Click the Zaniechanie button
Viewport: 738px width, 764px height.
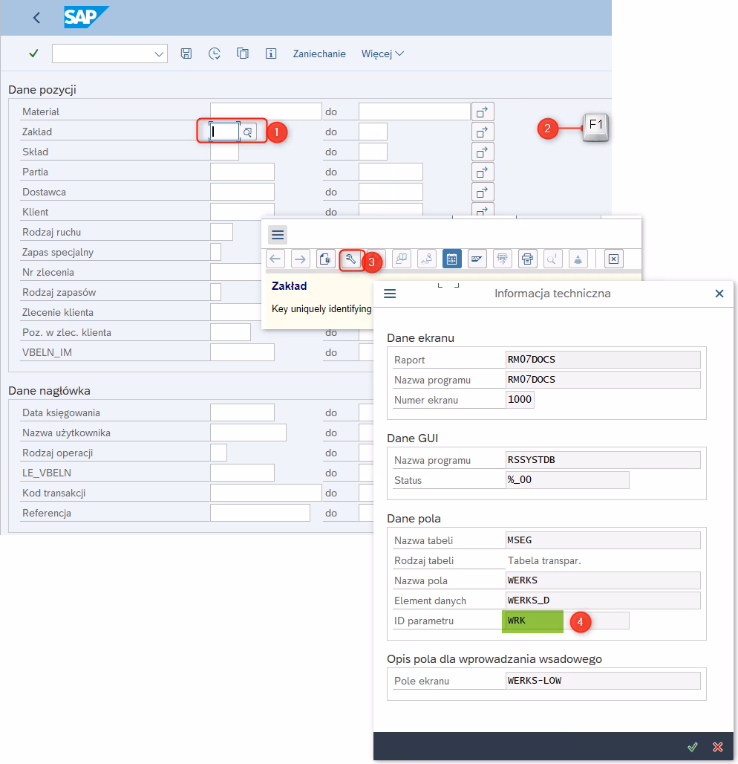(x=319, y=54)
